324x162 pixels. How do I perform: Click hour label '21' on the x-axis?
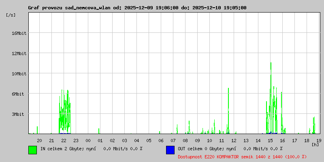pyautogui.click(x=52, y=141)
